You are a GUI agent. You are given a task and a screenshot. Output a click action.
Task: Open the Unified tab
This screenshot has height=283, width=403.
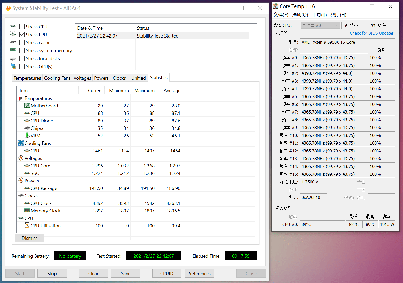(x=139, y=78)
